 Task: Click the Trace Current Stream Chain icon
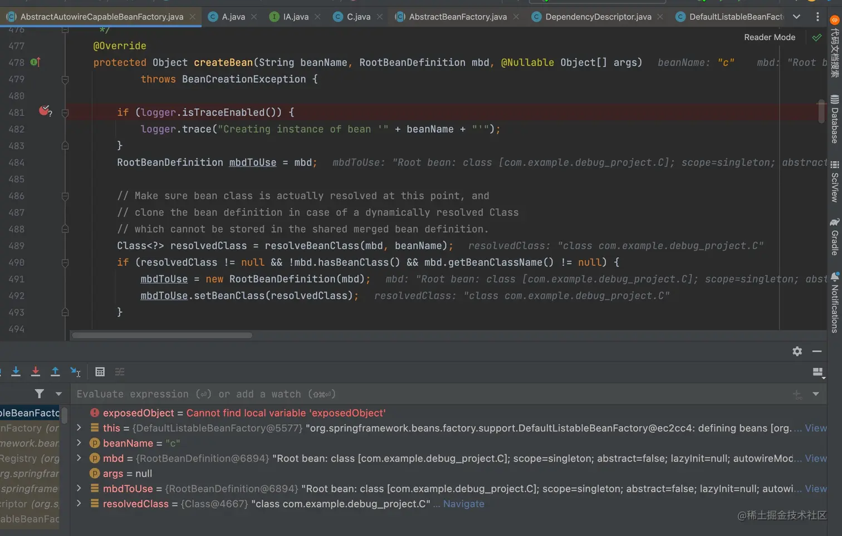pos(120,371)
